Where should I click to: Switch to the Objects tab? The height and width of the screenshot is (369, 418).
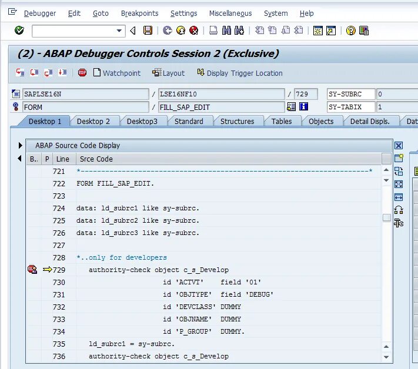pos(321,121)
